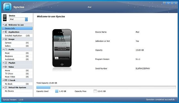Click the Playlist section icon
The width and height of the screenshot is (179, 103).
pos(6,63)
